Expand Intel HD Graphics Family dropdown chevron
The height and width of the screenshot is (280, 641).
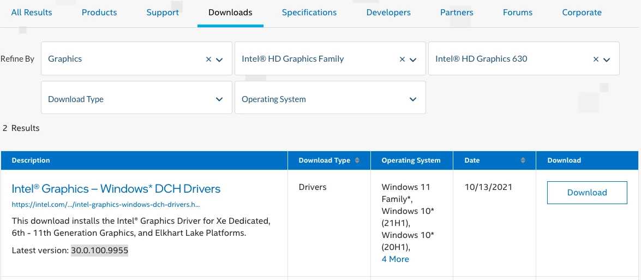(413, 59)
